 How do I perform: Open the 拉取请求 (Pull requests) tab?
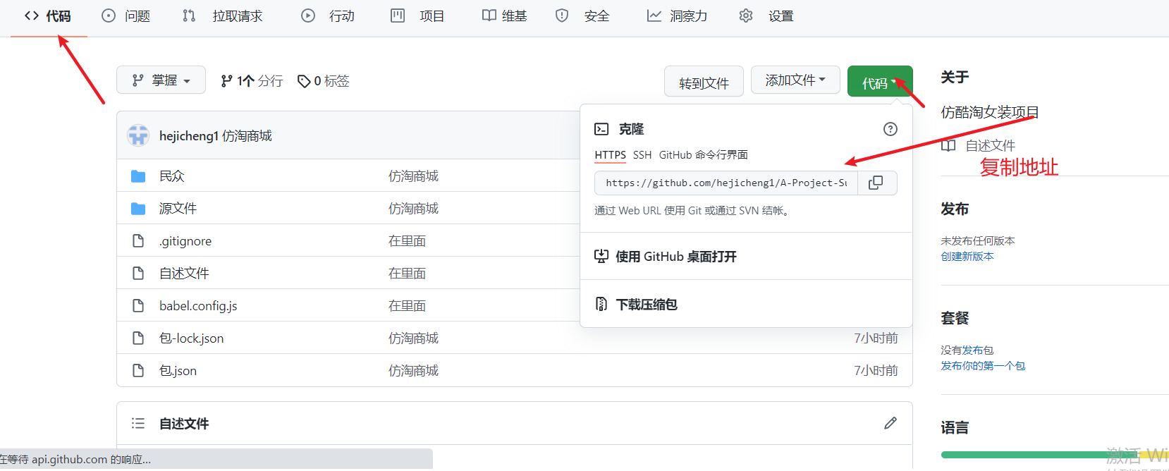tap(222, 16)
